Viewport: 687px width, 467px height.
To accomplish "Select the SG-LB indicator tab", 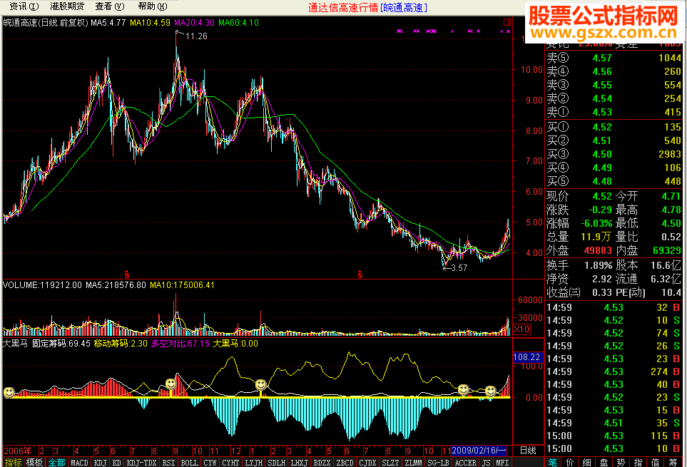I will 438,462.
